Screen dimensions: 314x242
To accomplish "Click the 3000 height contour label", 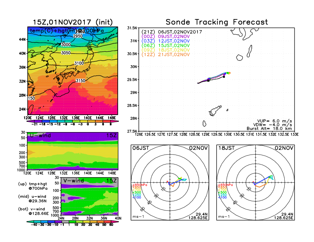I will 66,45.
